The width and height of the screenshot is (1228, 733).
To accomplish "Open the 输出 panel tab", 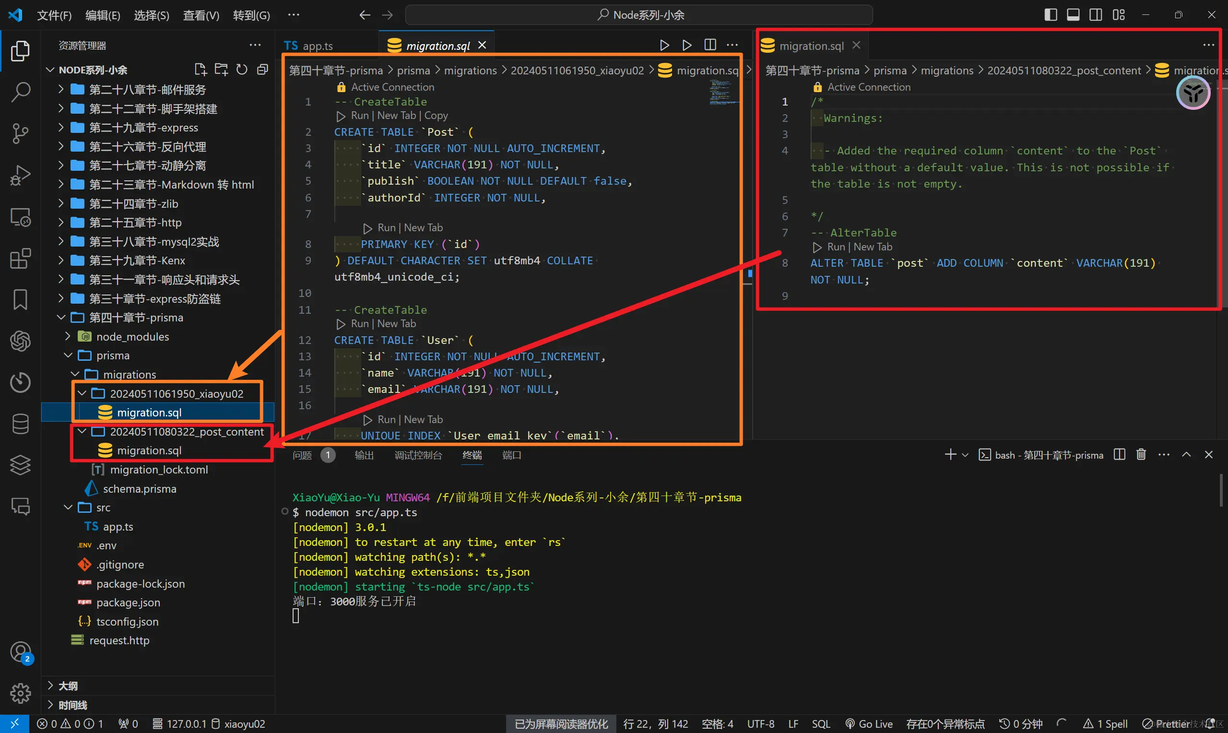I will click(x=364, y=455).
